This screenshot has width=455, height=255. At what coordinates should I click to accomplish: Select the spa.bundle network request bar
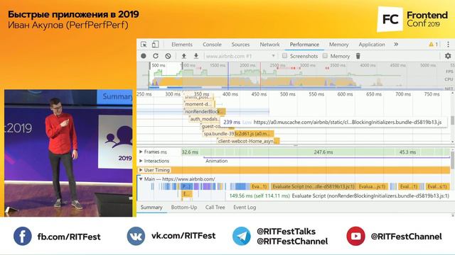point(238,134)
